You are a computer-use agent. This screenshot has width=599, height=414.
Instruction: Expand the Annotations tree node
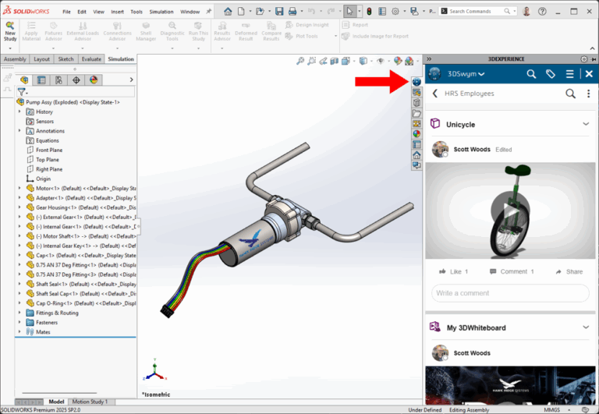(19, 131)
